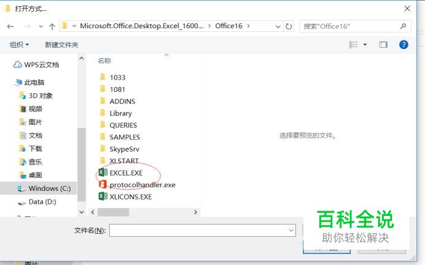
Task: Open the view options dropdown arrow
Action: [365, 45]
